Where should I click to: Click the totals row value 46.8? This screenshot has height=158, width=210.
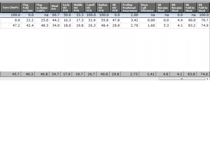(42, 74)
